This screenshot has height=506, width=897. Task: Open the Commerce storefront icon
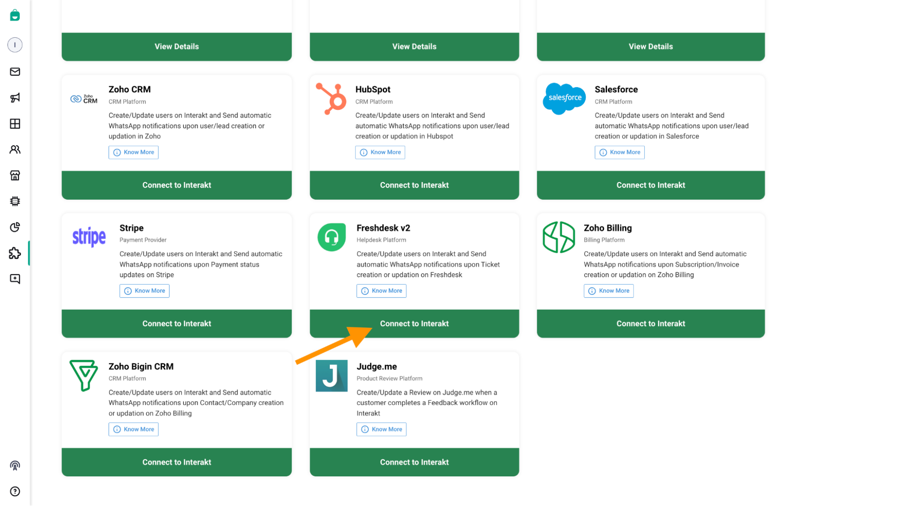click(15, 175)
